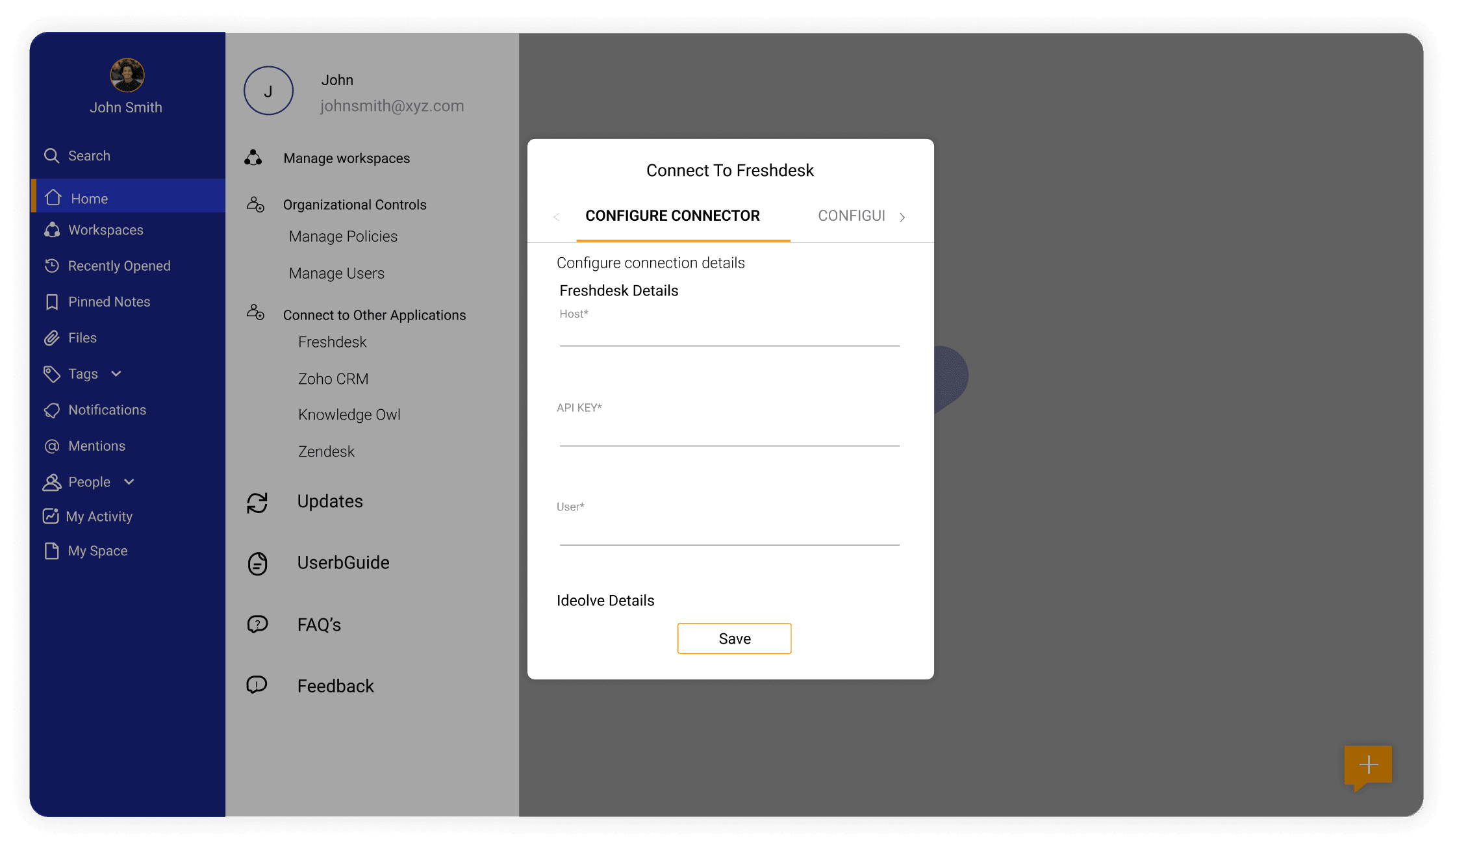The image size is (1481, 845).
Task: Click the Files paperclip icon
Action: 52,337
